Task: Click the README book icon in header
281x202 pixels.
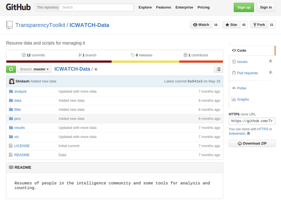Action: (11, 167)
